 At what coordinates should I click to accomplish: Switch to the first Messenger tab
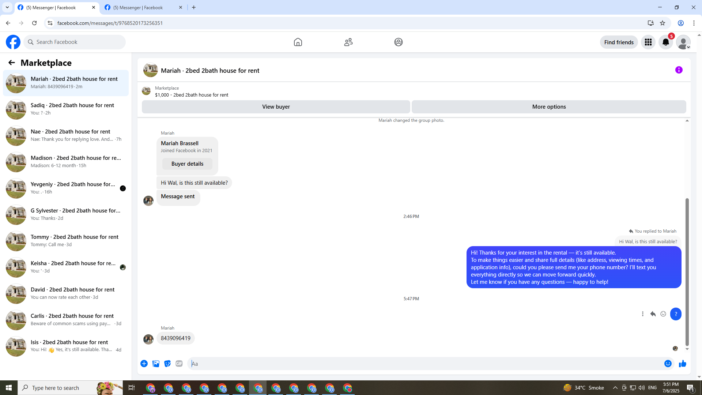[57, 7]
